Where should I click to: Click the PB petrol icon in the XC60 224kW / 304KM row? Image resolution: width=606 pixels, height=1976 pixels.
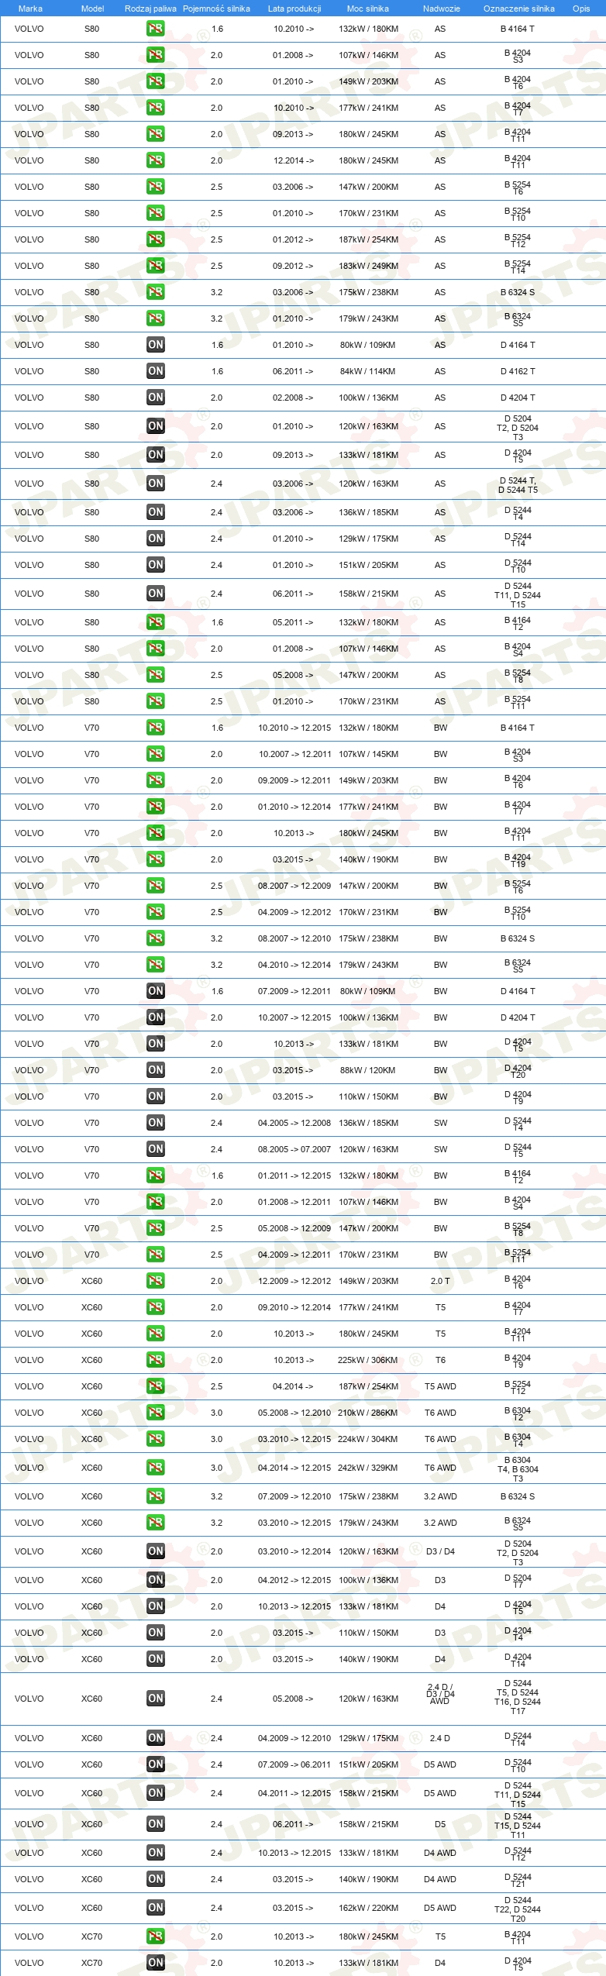click(156, 1439)
